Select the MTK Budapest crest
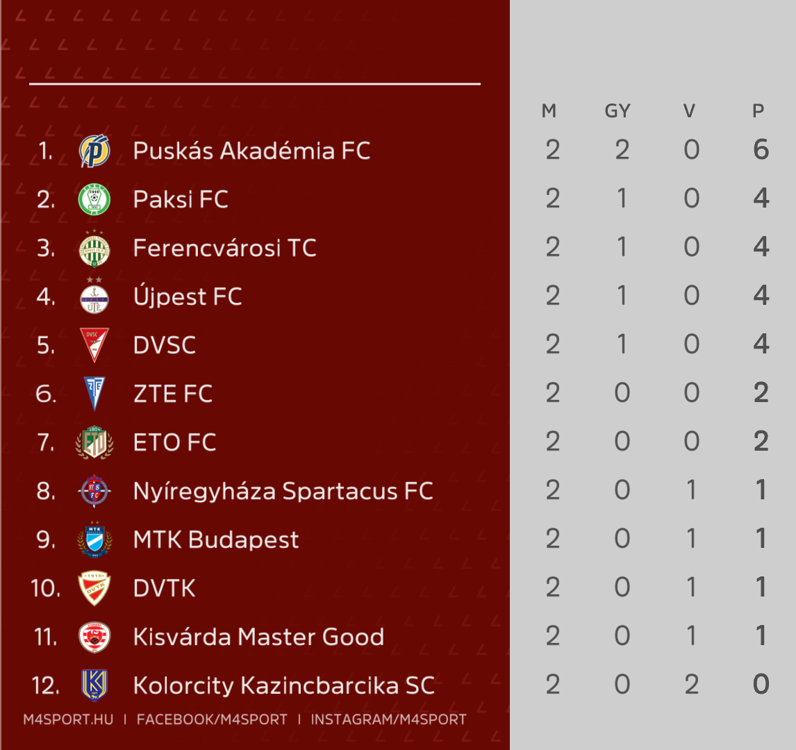796x750 pixels. tap(94, 539)
